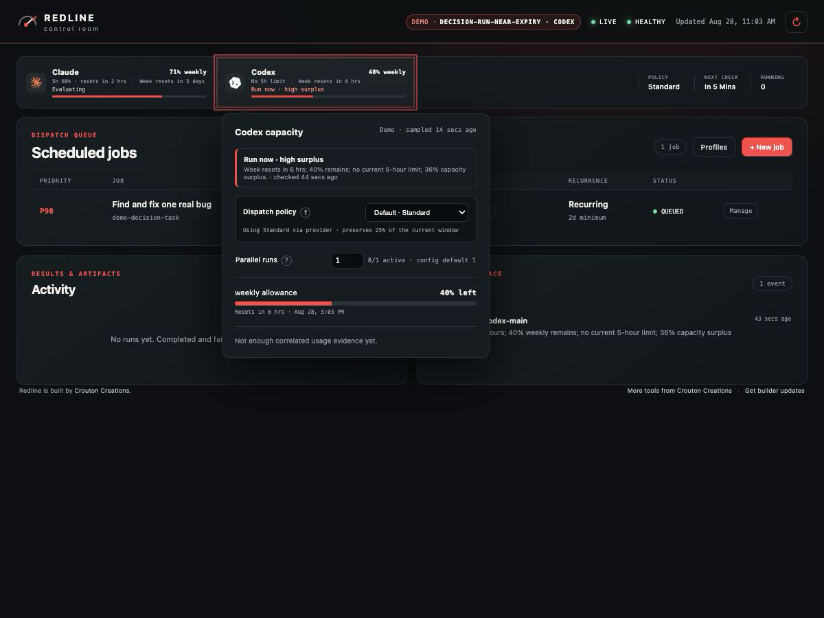The image size is (824, 618).
Task: Click Next check In 5 Mins value
Action: (719, 87)
